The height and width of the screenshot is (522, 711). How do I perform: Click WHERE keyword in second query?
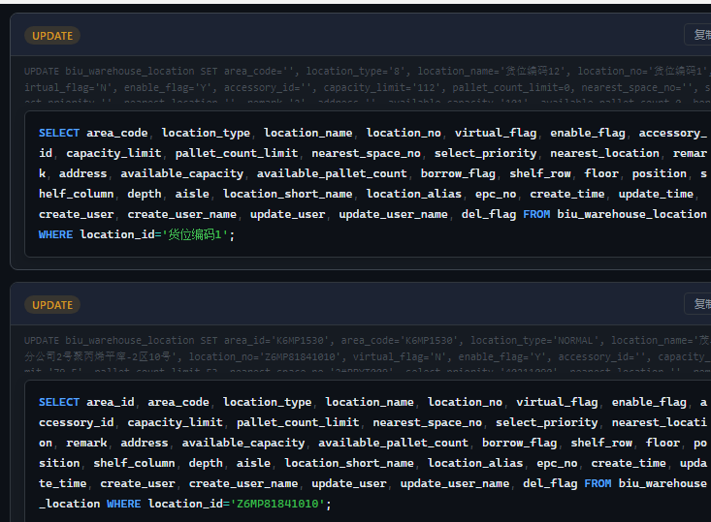[x=123, y=505]
